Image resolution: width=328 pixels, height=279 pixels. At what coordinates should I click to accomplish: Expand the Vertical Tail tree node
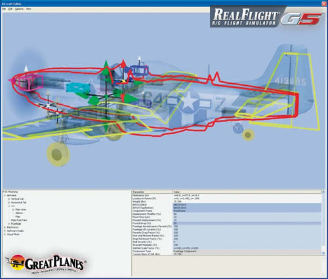[x=9, y=199]
